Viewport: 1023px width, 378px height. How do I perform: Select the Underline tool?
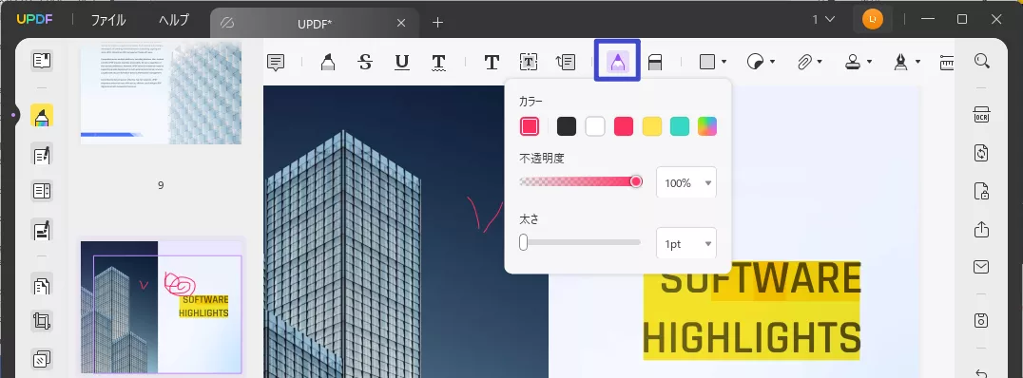pyautogui.click(x=402, y=62)
